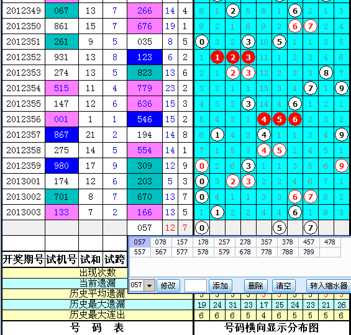Click the 清空 button
This screenshot has width=351, height=335.
coord(284,285)
